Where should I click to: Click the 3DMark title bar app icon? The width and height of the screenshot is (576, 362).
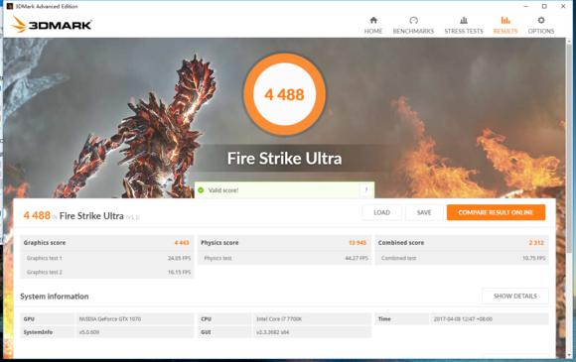10,6
